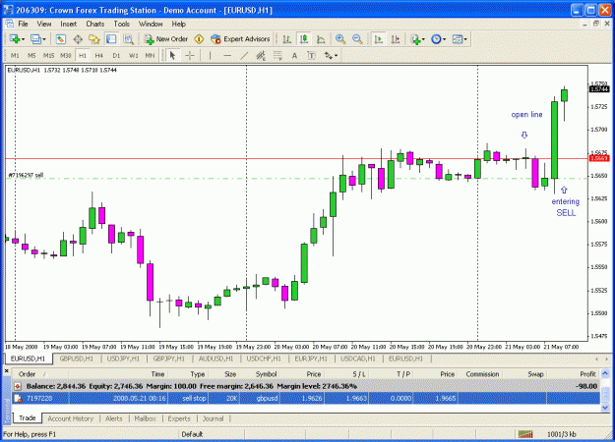Switch to the AUDUSD,H1 chart tab

[215, 359]
